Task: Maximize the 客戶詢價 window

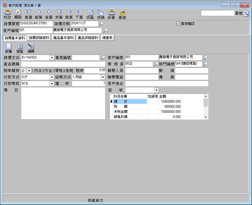Action: click(x=235, y=5)
